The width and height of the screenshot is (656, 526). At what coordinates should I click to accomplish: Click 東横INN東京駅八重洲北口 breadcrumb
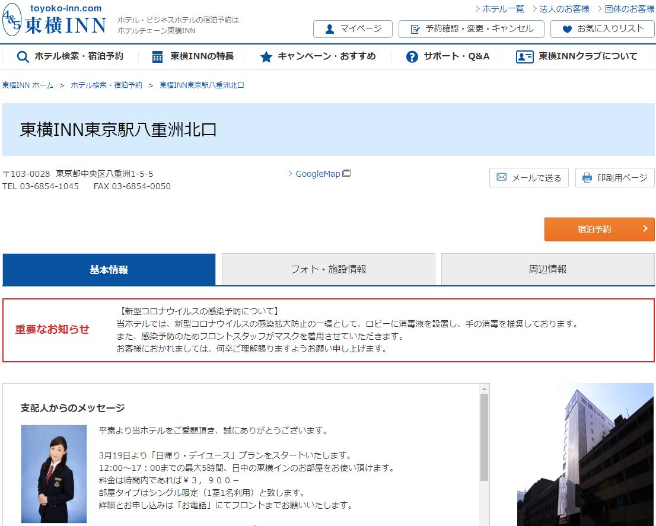click(x=202, y=85)
